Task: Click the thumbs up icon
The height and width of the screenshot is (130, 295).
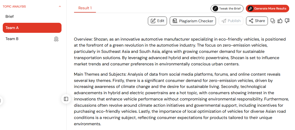Action: [280, 21]
